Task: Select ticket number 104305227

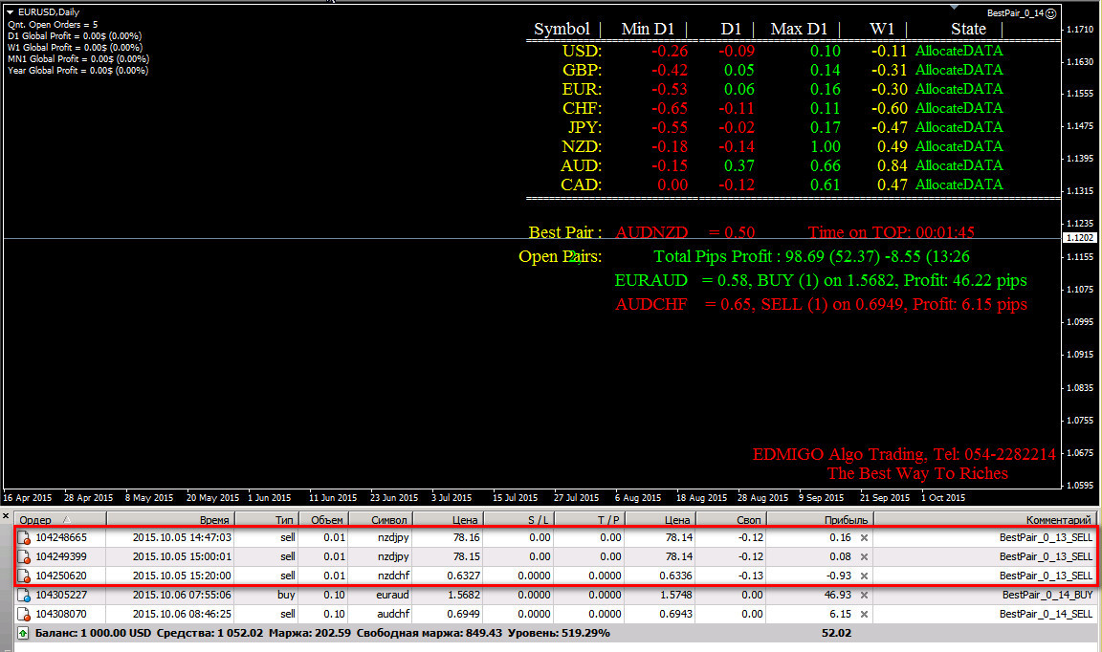Action: coord(61,595)
